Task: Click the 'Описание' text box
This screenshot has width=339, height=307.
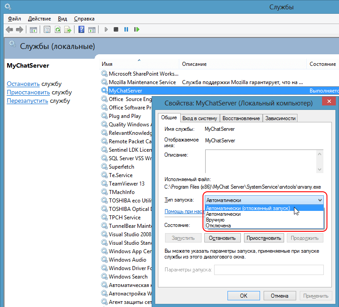Action: (260, 161)
